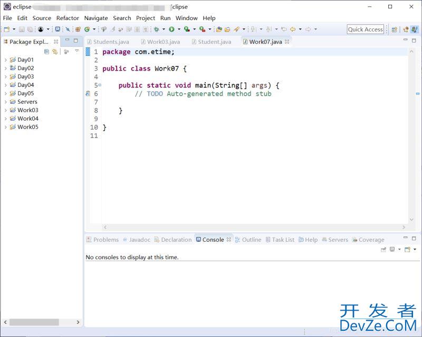Expand the Servers project node
Screen dimensions: 422x337
coord(6,102)
